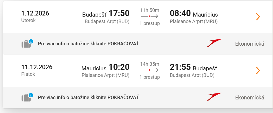Image resolution: width=273 pixels, height=113 pixels.
Task: Click the 21:55 Budapešť arrival time
Action: 180,67
